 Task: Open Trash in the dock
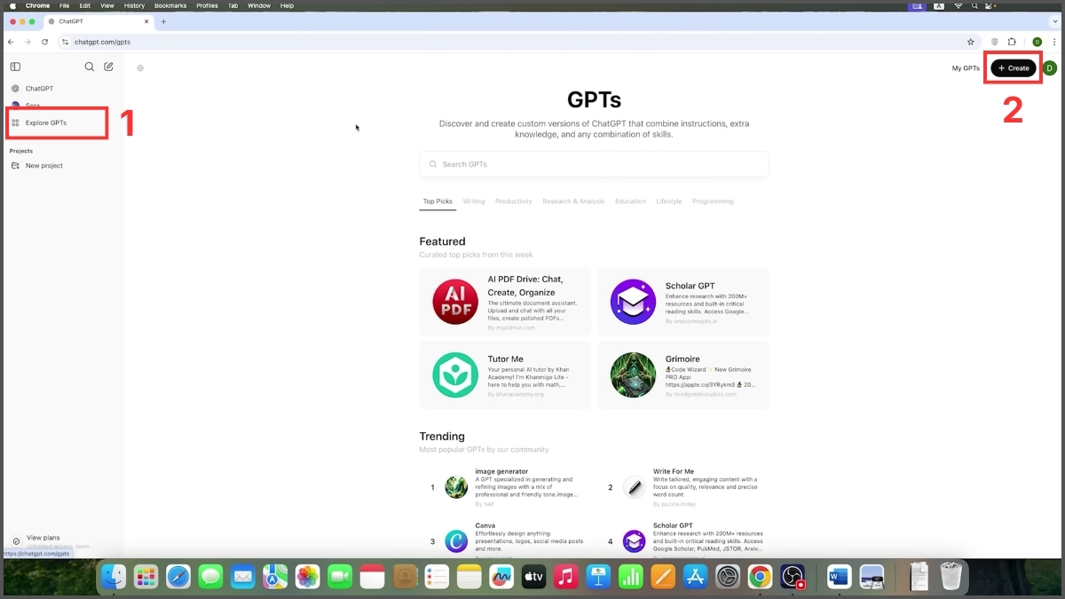pos(951,577)
